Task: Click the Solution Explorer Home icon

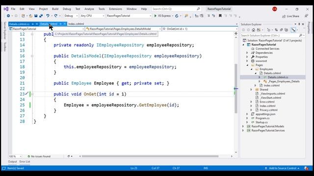Action: (x=253, y=30)
